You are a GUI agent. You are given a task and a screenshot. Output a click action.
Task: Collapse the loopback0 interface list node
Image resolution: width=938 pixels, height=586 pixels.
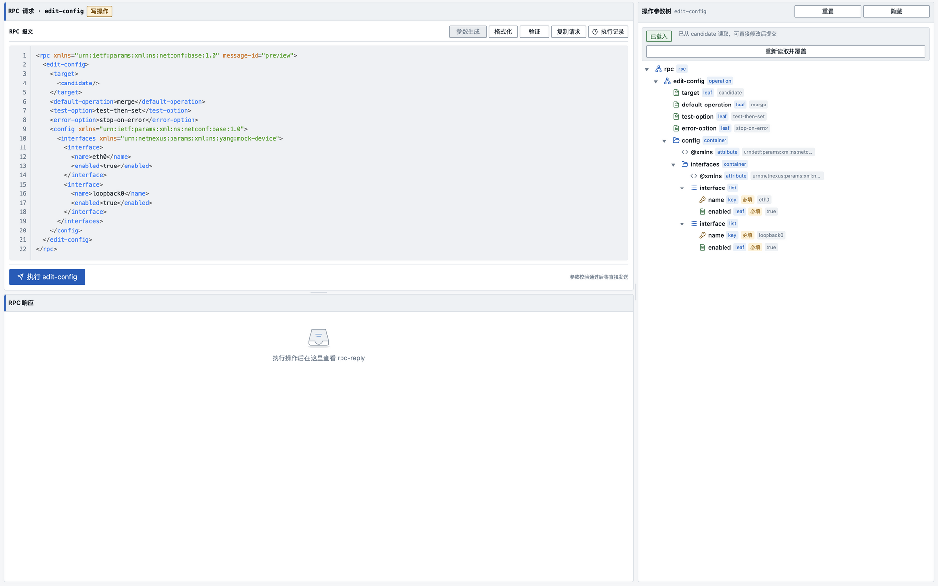(682, 224)
